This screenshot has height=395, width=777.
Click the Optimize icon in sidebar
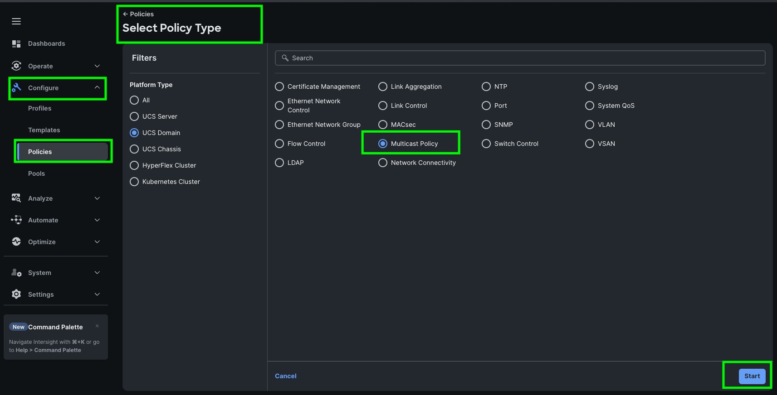point(16,242)
